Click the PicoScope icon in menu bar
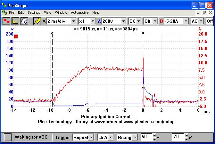215x144 pixels. coord(5,12)
